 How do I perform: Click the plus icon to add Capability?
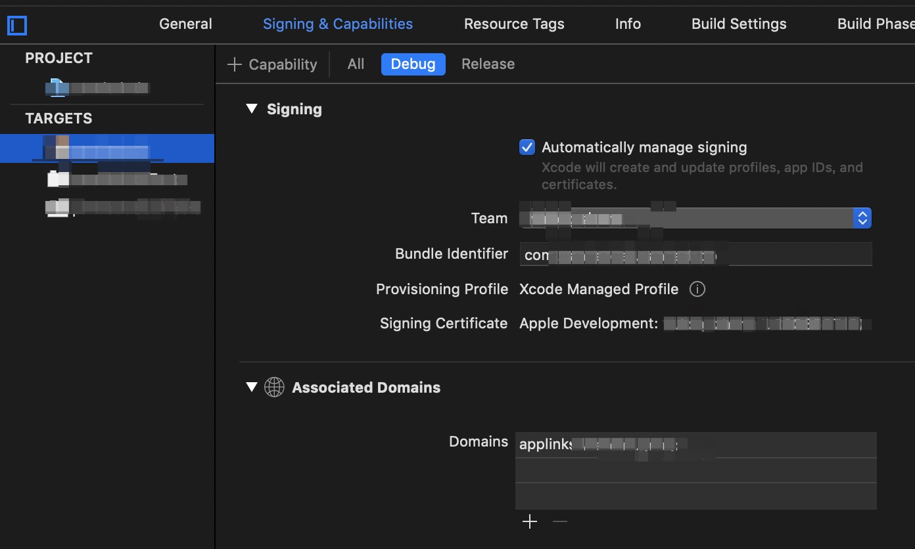click(x=235, y=64)
